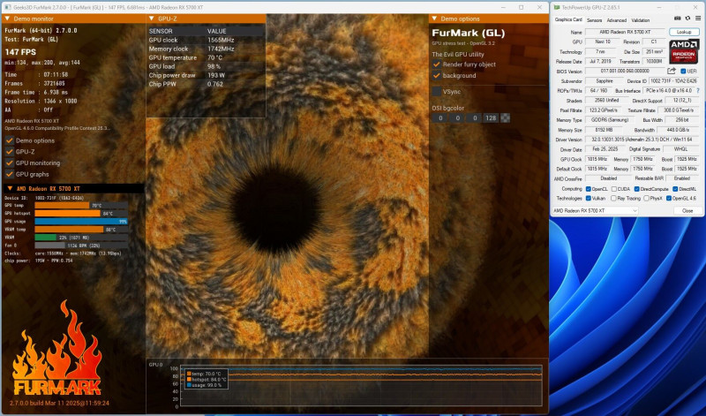Click the Name field AMD Radeon RX 5700 XT
This screenshot has height=416, width=706.
625,32
